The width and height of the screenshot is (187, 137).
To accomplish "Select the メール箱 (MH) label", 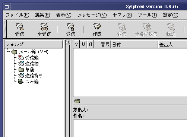I will 34,52.
